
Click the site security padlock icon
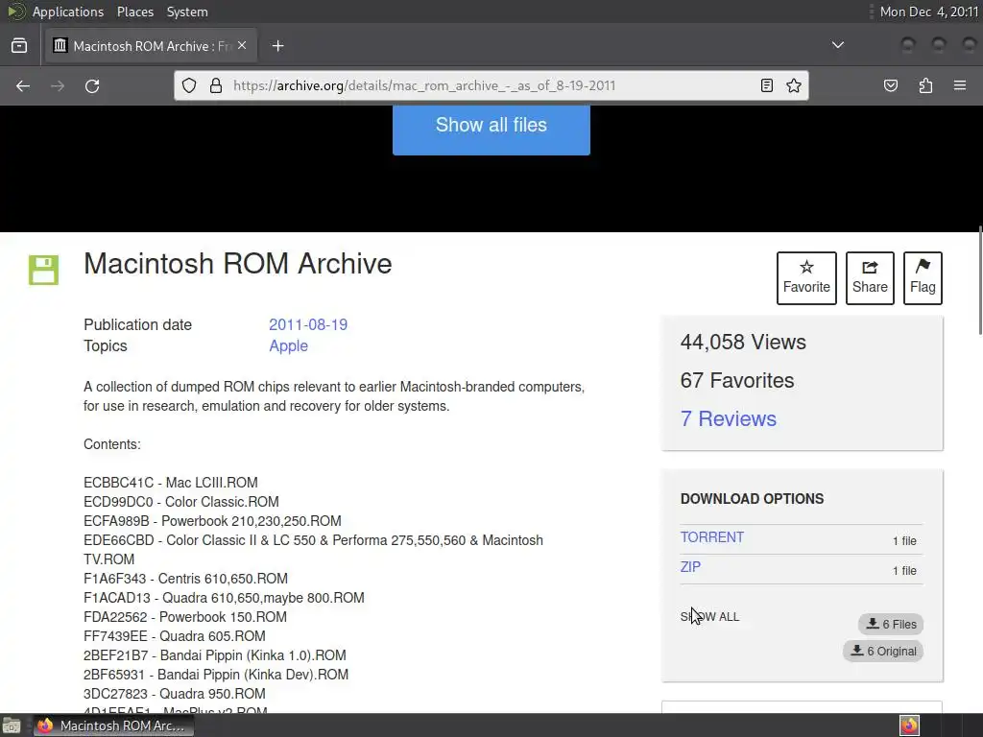pyautogui.click(x=216, y=85)
